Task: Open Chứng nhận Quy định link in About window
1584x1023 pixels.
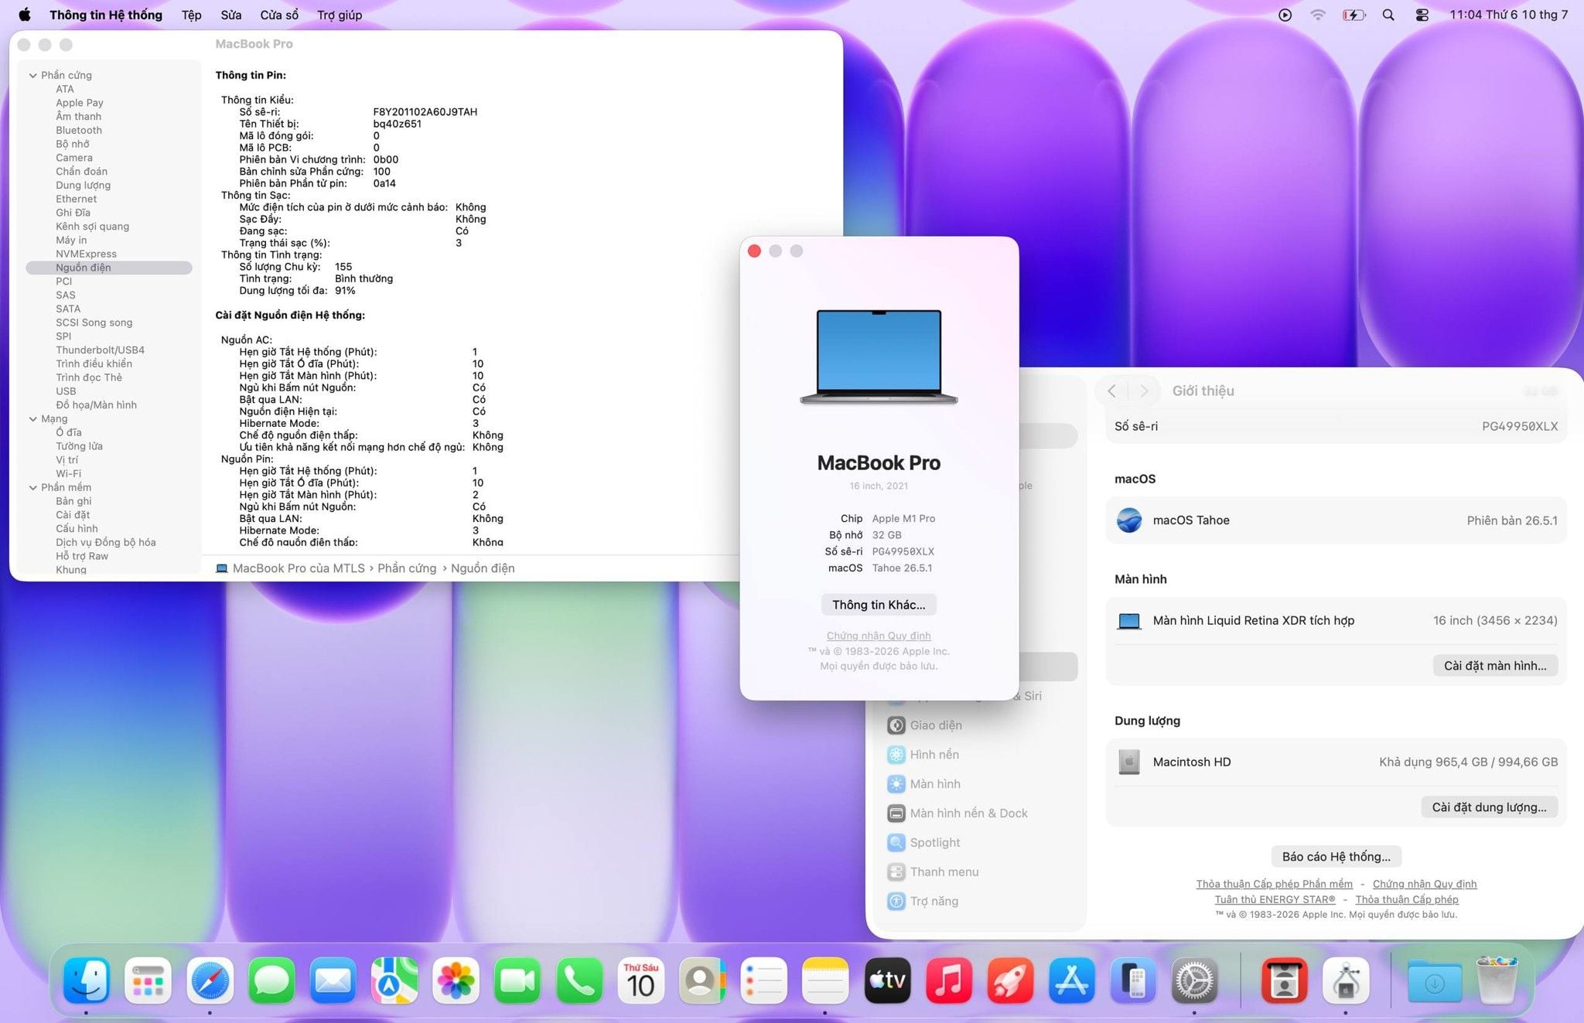Action: pyautogui.click(x=879, y=636)
